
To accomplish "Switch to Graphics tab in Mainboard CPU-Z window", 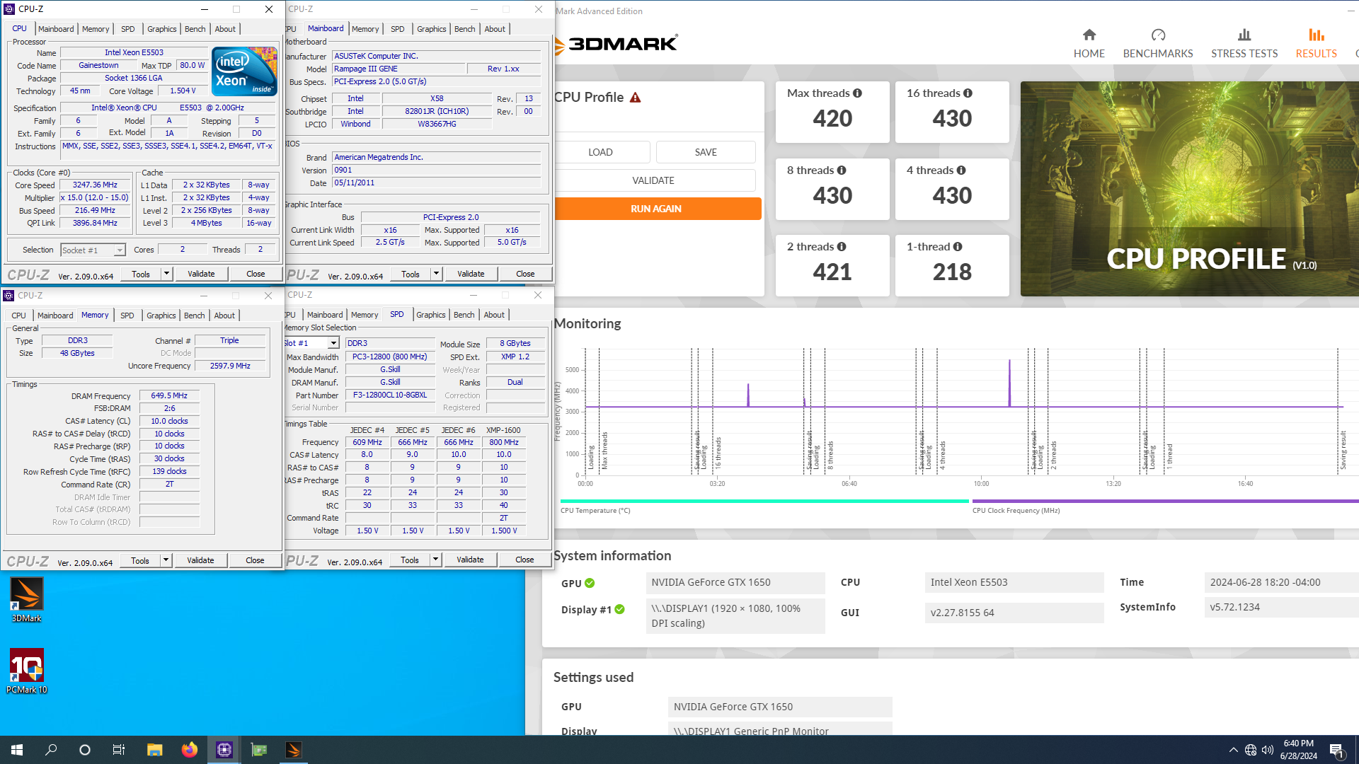I will [x=431, y=29].
